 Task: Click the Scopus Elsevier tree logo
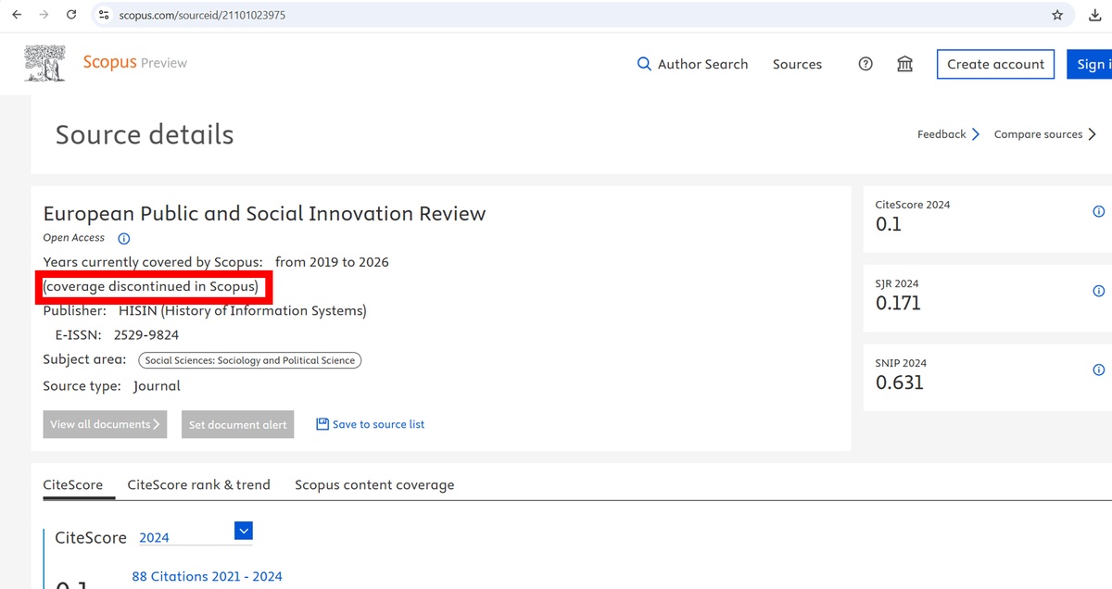[x=44, y=63]
